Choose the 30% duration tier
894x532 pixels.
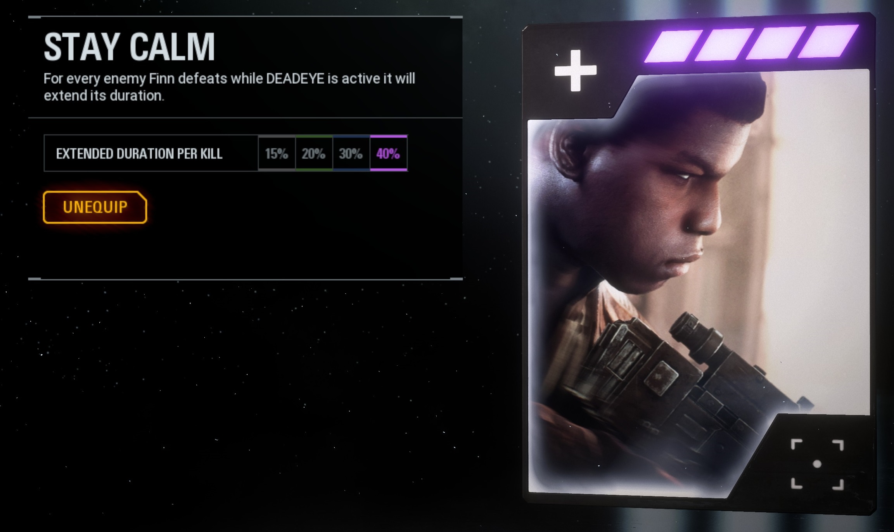tap(351, 153)
